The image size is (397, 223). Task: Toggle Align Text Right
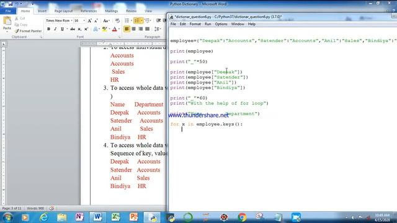141,29
